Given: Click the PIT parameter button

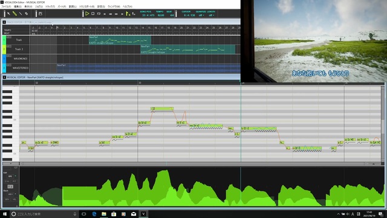Looking at the screenshot, I should point(14,182).
